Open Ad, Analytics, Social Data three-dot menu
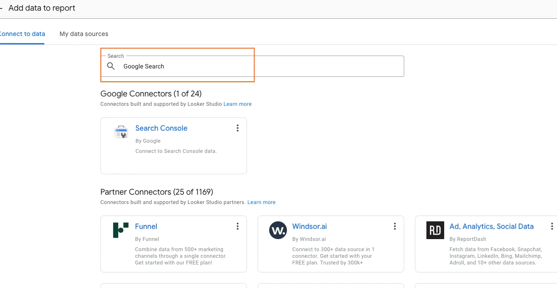Viewport: 557px width, 288px height. [x=552, y=226]
